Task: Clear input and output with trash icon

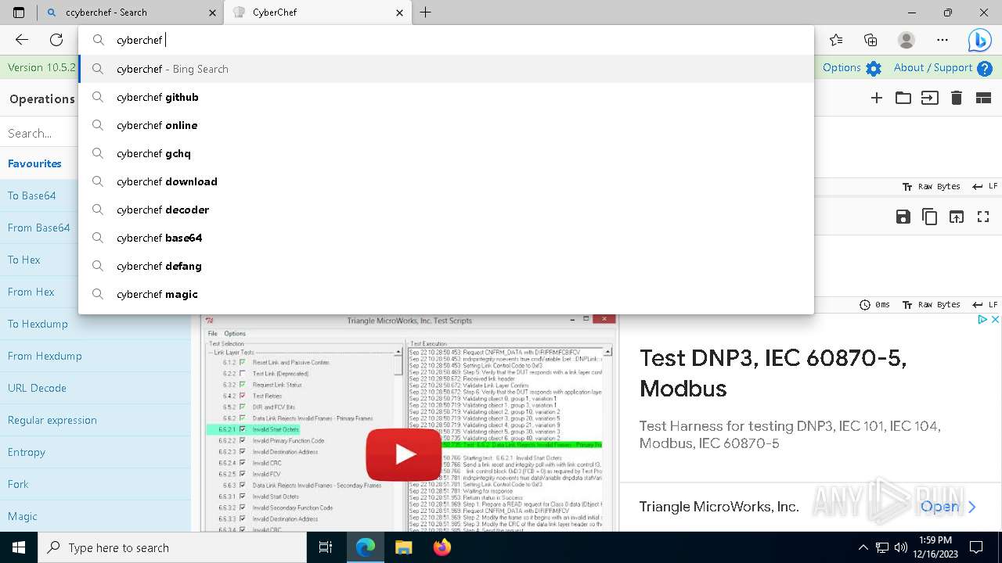Action: [957, 98]
